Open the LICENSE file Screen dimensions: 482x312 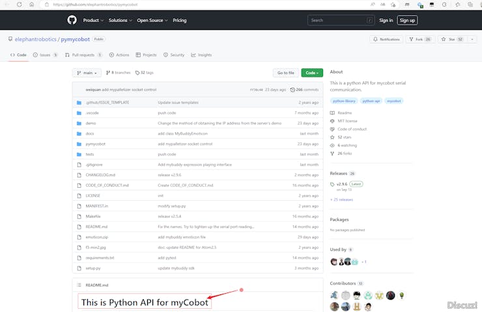(93, 196)
